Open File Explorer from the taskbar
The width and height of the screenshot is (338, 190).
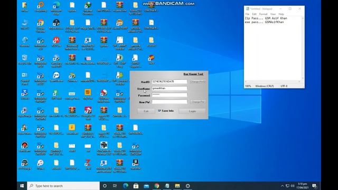pyautogui.click(x=177, y=186)
